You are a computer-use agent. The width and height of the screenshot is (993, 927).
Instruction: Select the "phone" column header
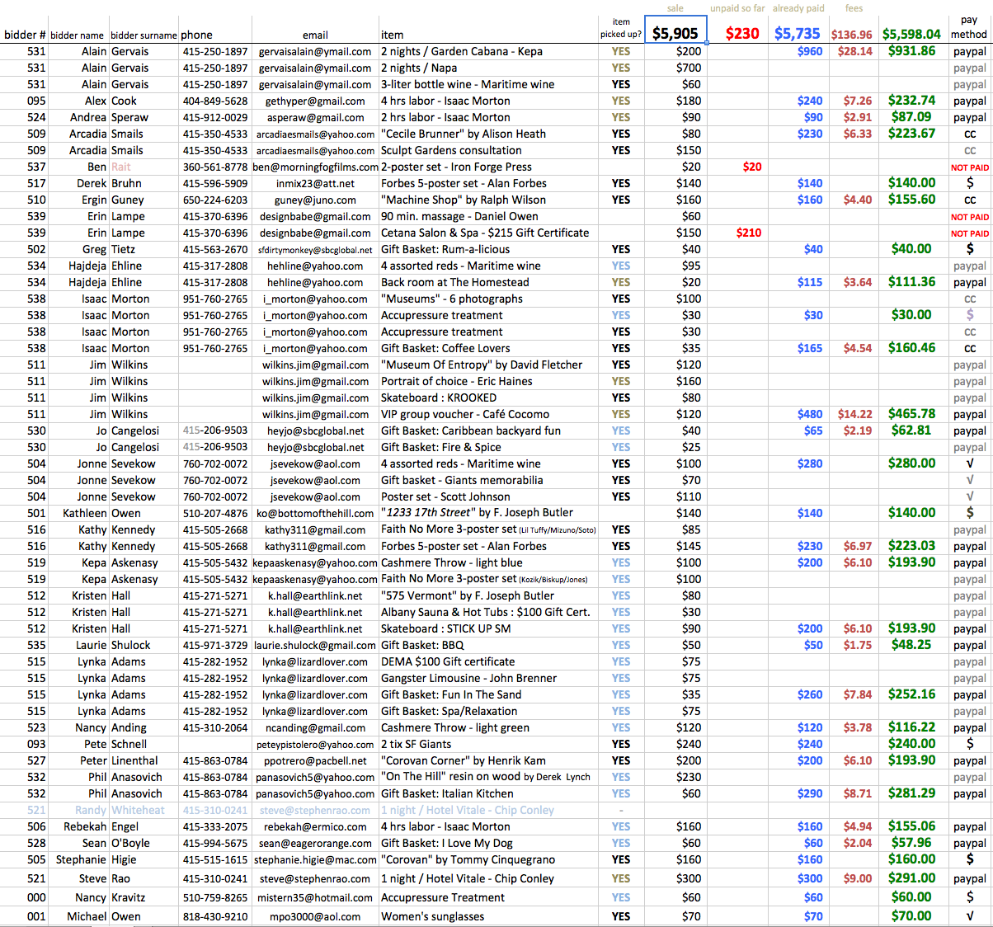pos(197,35)
